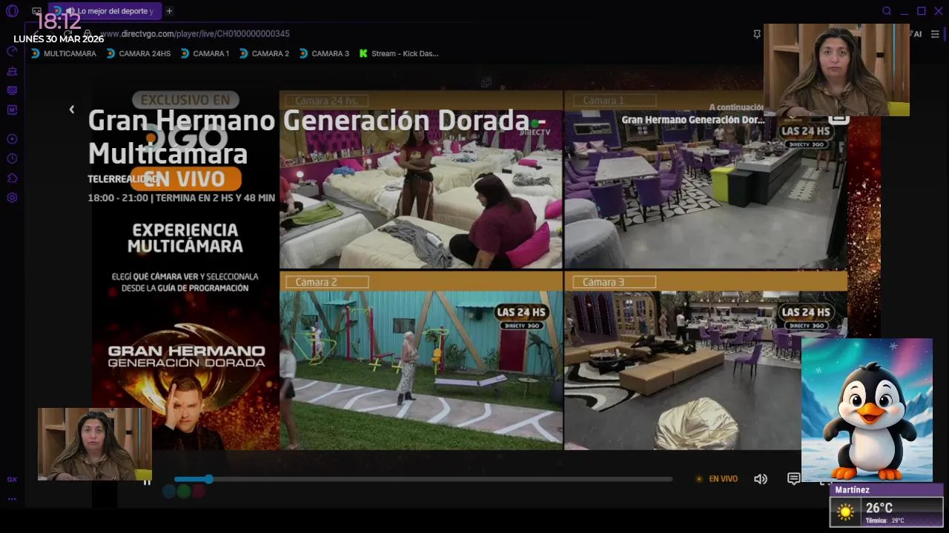Click the EN VIVO live indicator in player
Viewport: 949px width, 533px height.
point(717,479)
